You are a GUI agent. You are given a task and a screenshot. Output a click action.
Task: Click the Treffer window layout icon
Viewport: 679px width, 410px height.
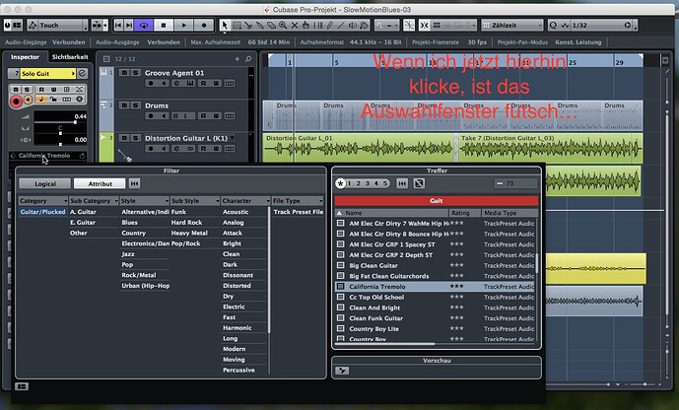tap(419, 183)
